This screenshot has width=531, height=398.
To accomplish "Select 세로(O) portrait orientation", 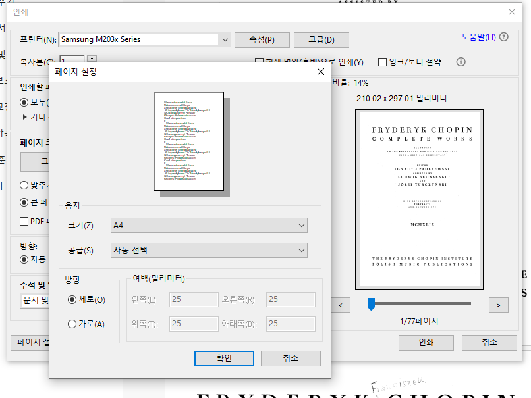I will 72,299.
